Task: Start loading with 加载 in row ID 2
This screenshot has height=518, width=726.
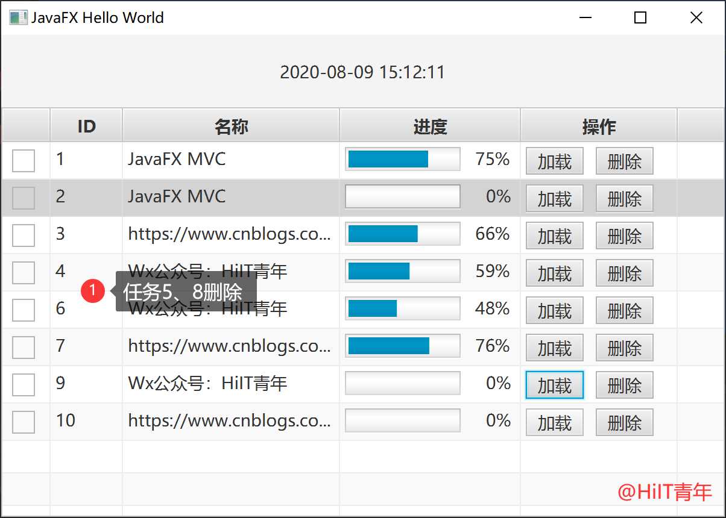Action: [x=555, y=198]
